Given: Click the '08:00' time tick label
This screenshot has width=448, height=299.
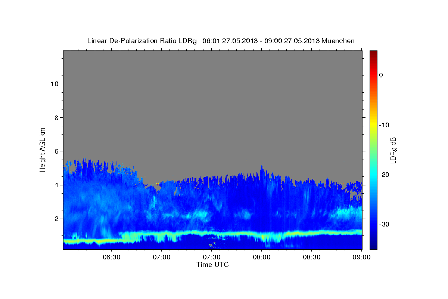Looking at the screenshot, I should [262, 258].
